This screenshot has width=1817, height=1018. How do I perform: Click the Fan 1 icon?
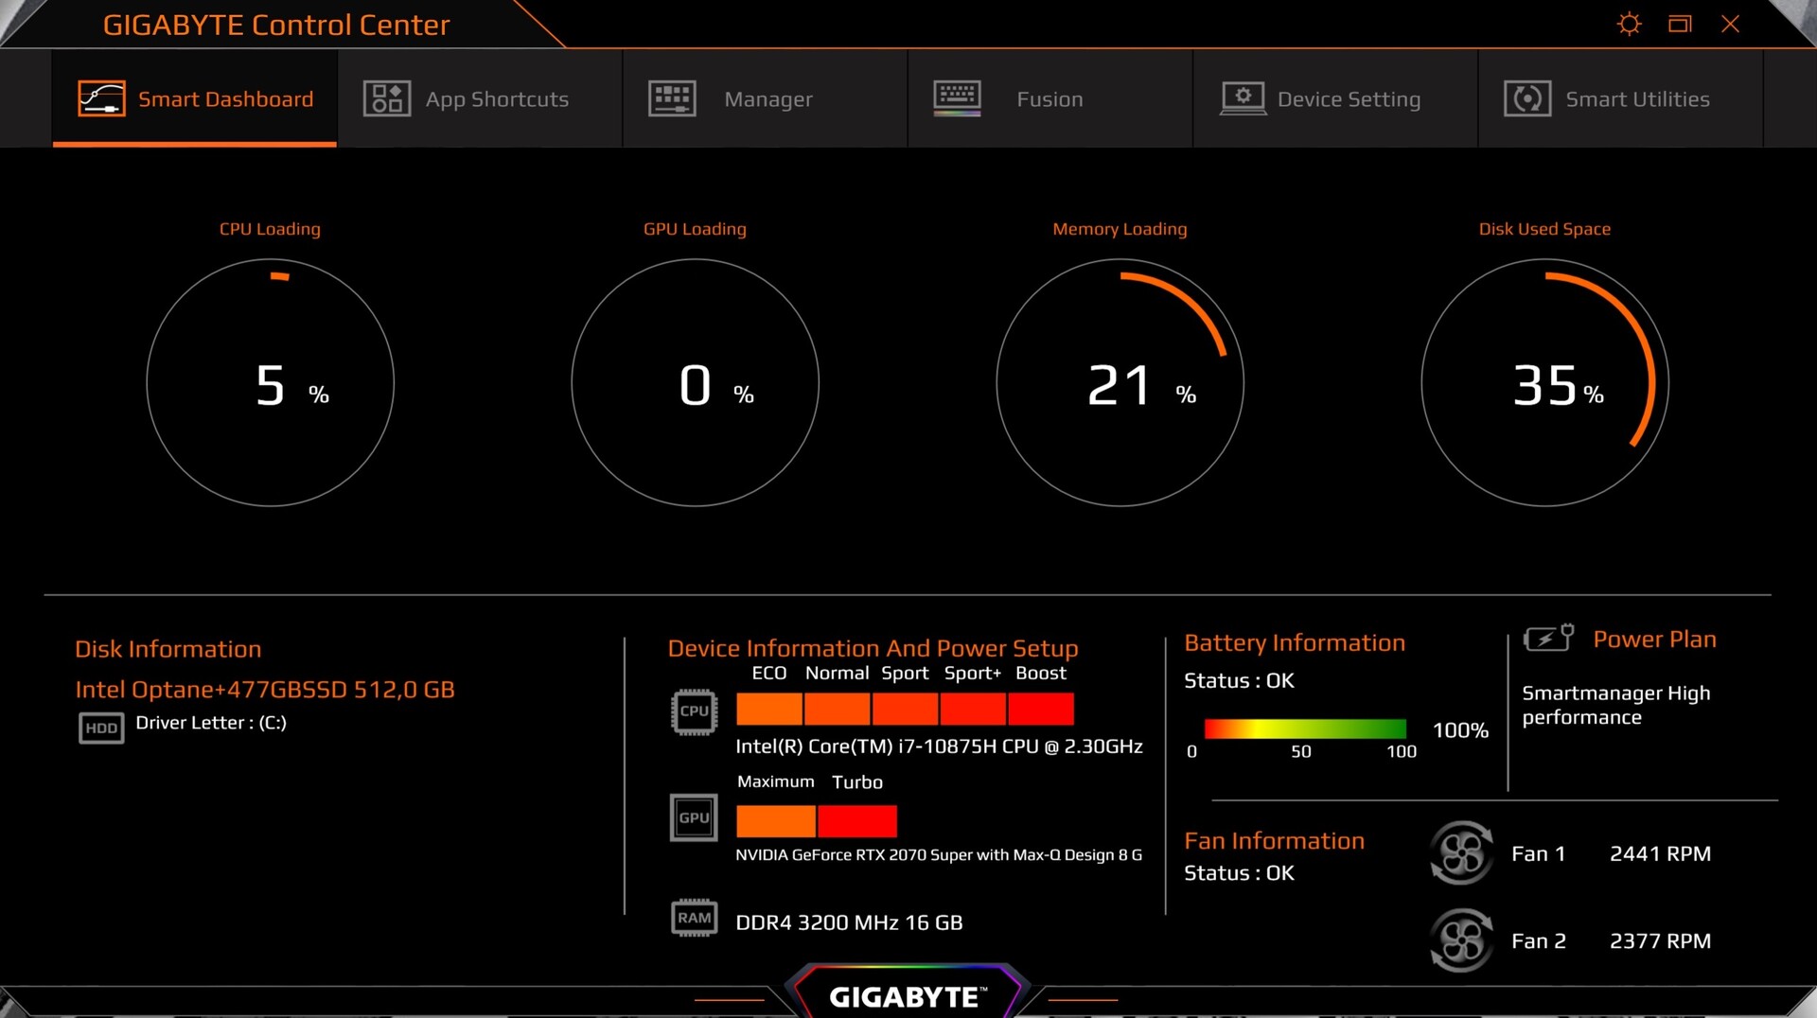[1461, 853]
